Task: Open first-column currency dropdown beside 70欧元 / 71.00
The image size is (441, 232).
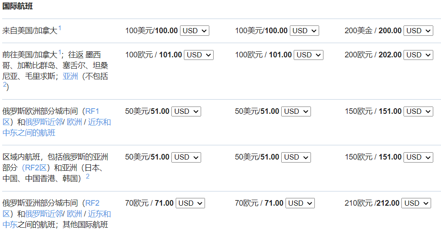Action: coord(190,203)
